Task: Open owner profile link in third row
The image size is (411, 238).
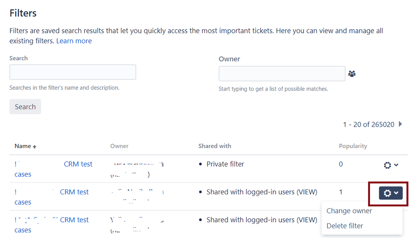Action: (137, 220)
